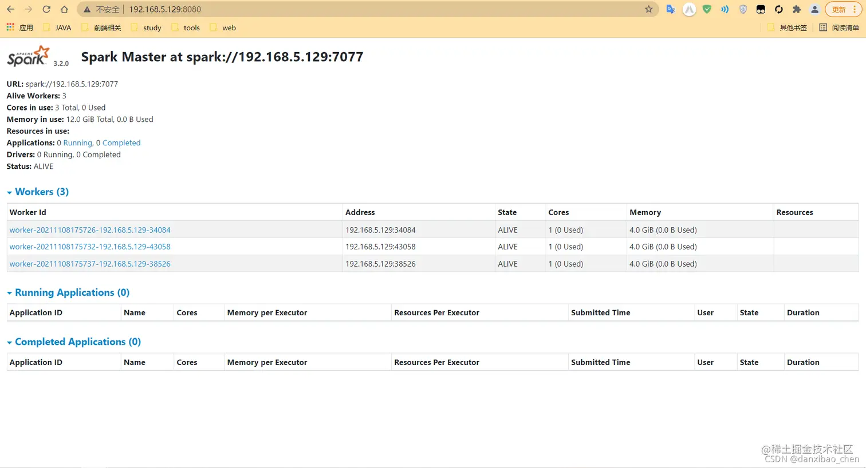Open the 前端相关 bookmarks folder
Screen dimensions: 866x468
point(101,27)
